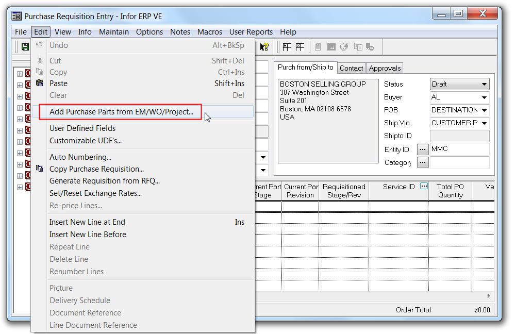The height and width of the screenshot is (334, 515).
Task: Switch to the Contact tab
Action: [351, 68]
